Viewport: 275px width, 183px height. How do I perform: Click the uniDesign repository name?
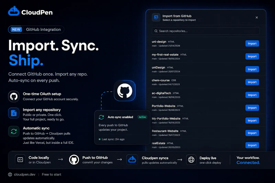point(158,67)
